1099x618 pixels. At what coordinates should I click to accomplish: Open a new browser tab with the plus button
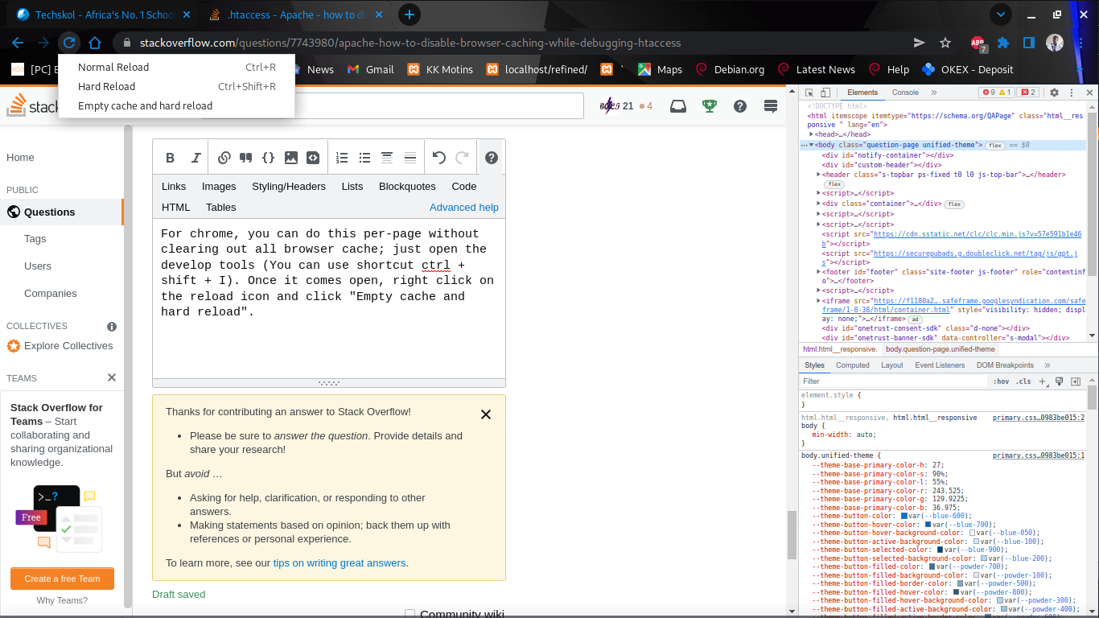pos(410,14)
